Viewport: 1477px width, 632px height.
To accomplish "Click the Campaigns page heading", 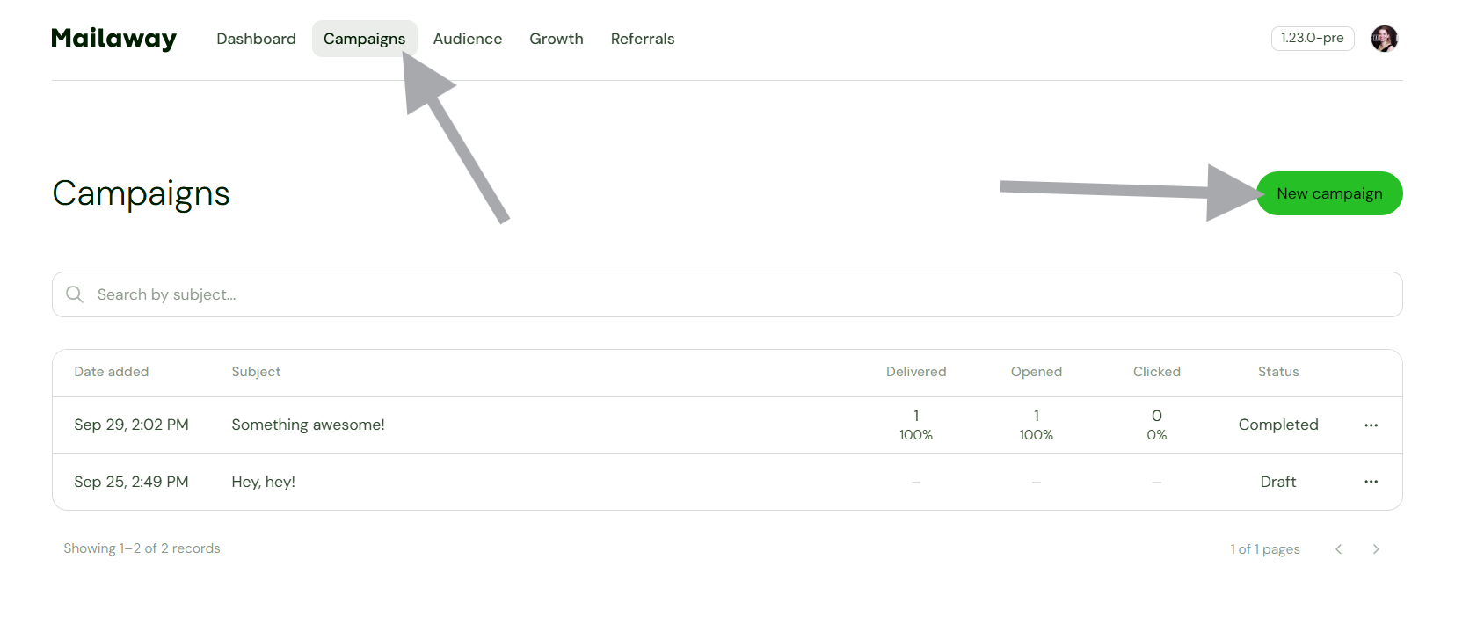I will [141, 193].
